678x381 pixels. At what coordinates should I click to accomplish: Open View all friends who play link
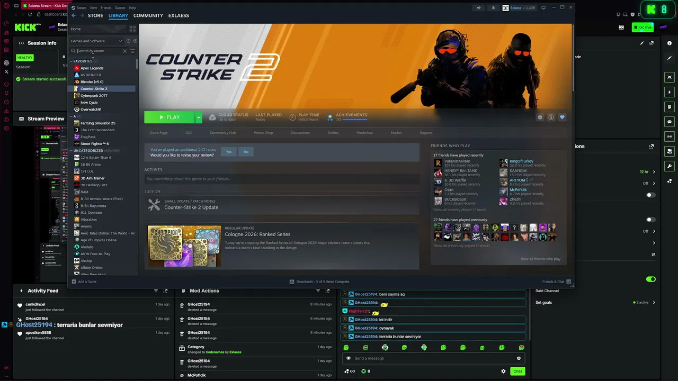click(540, 259)
